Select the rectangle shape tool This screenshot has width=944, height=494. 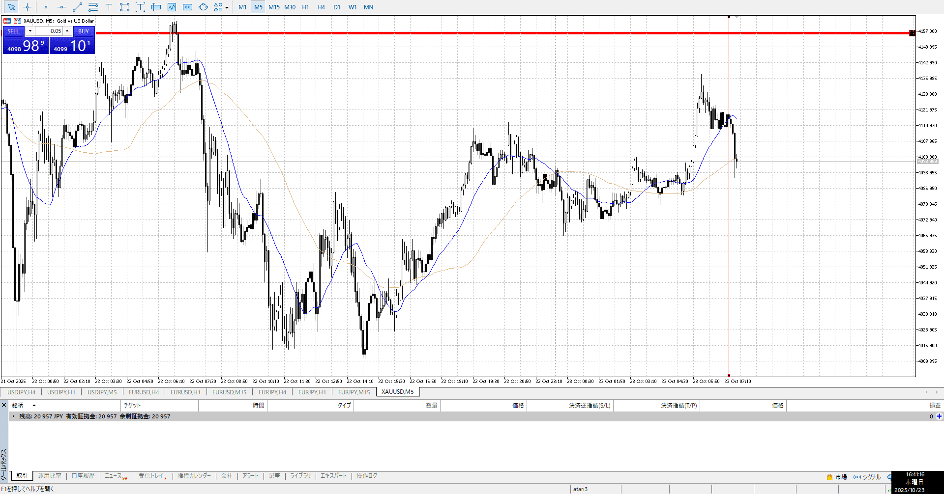coord(124,7)
